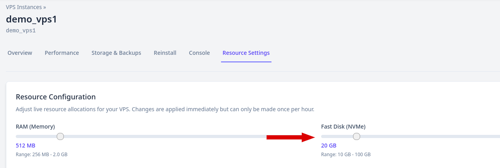
Task: Click the monospace demo_vps1 hostname text
Action: click(x=21, y=30)
